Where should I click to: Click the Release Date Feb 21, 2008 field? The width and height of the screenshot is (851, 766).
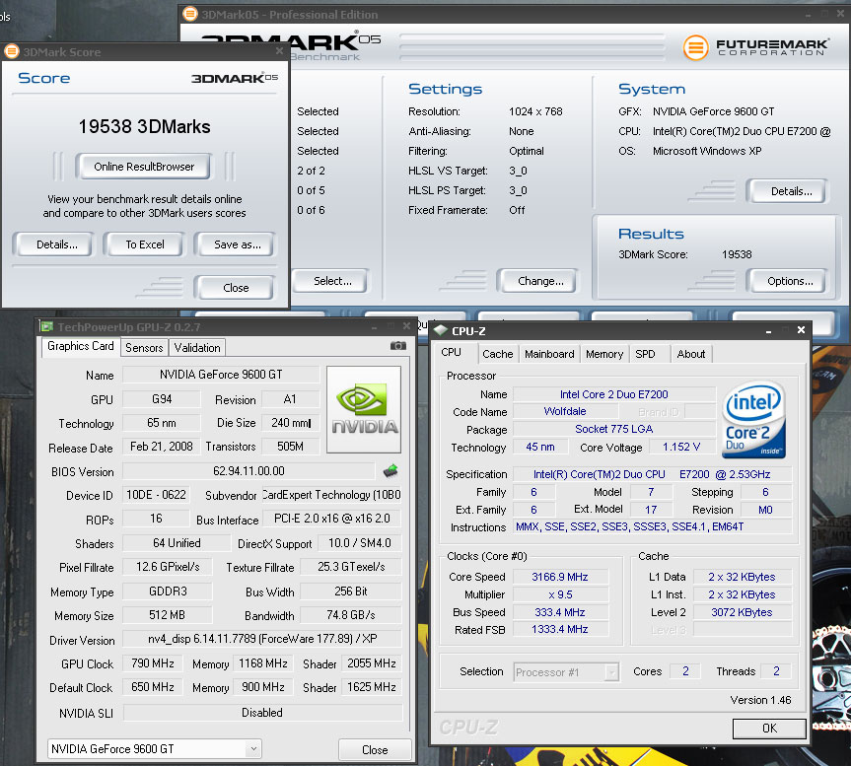point(161,447)
